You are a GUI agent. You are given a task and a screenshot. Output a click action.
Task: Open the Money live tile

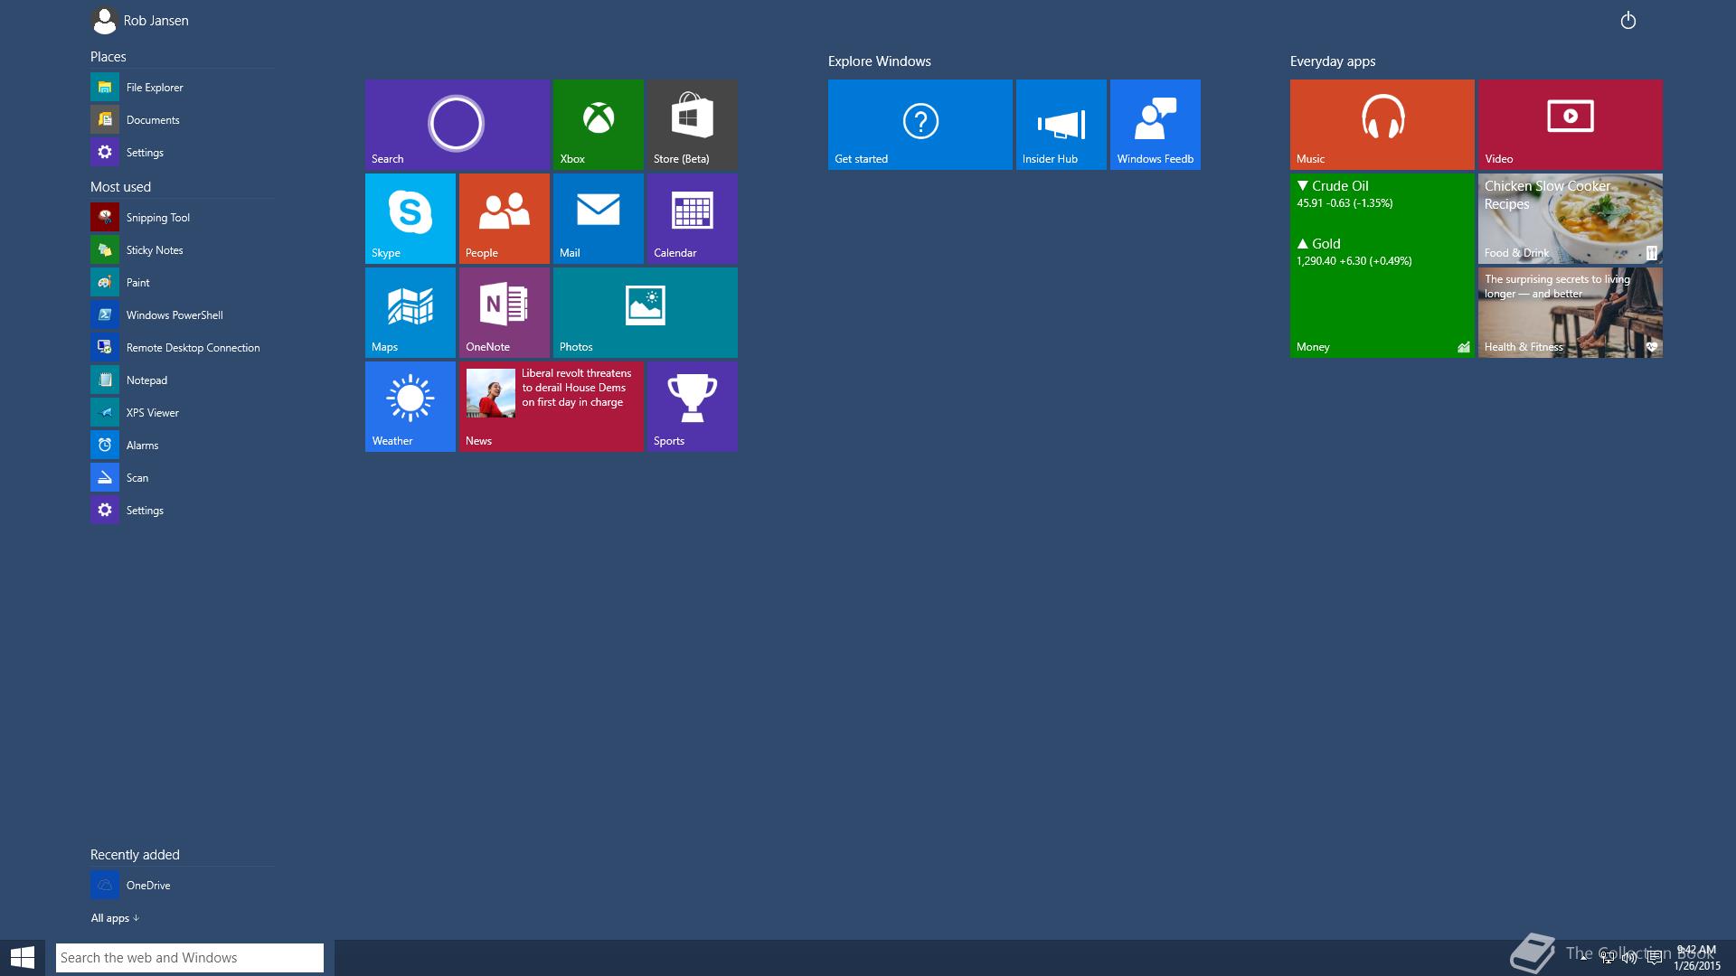tap(1382, 266)
